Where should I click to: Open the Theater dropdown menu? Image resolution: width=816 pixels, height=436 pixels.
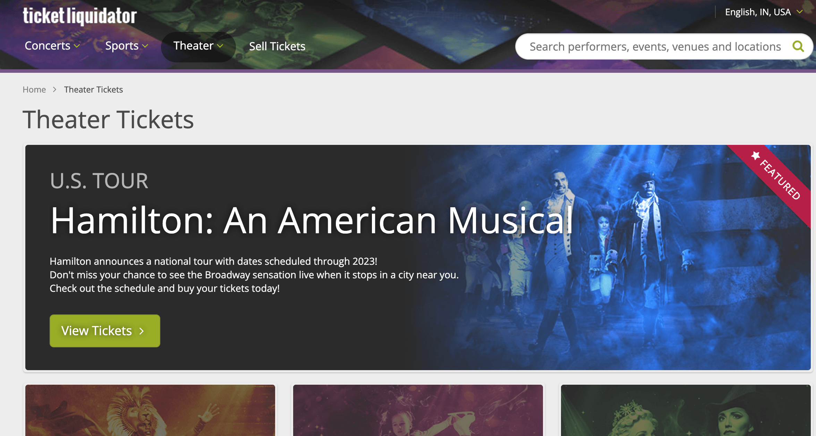198,46
